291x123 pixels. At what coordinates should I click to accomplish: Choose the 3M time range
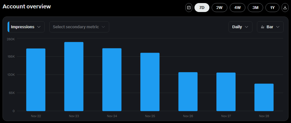click(256, 8)
